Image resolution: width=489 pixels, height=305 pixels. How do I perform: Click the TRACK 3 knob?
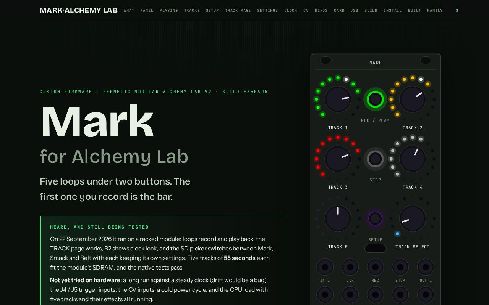(338, 159)
